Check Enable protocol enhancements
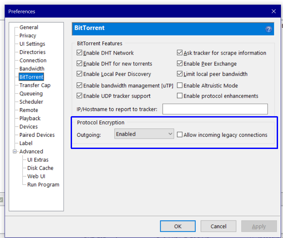Viewport: 283px width, 238px height. click(179, 96)
